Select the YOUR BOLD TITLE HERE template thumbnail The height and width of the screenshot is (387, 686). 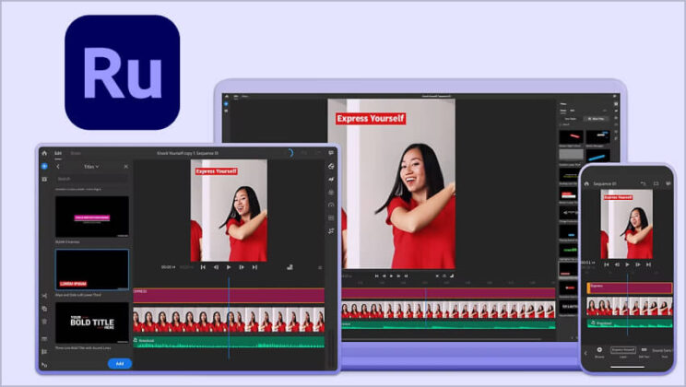(x=92, y=322)
